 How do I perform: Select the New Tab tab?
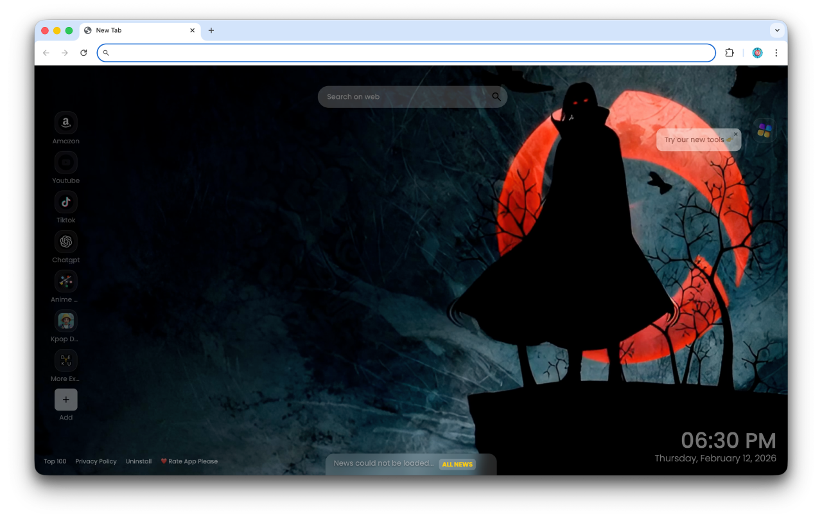point(140,30)
